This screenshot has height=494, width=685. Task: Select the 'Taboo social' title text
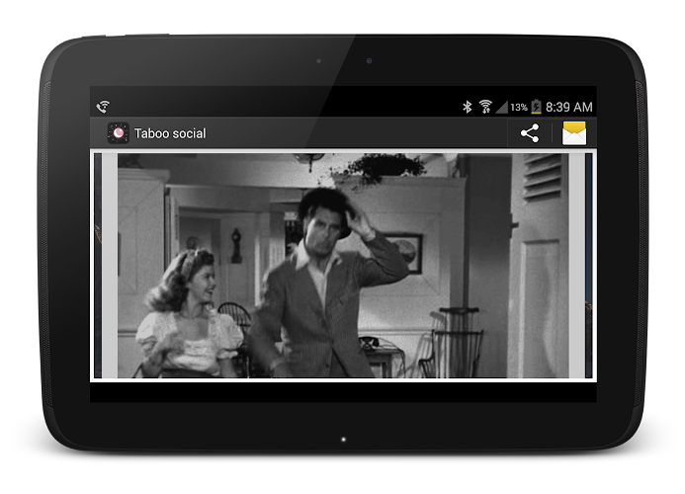point(170,133)
